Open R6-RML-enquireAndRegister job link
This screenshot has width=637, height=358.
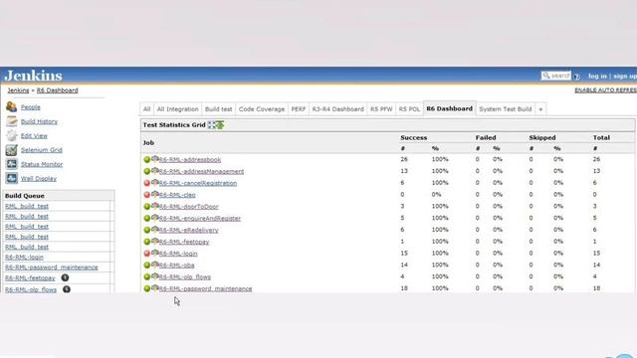coord(200,219)
